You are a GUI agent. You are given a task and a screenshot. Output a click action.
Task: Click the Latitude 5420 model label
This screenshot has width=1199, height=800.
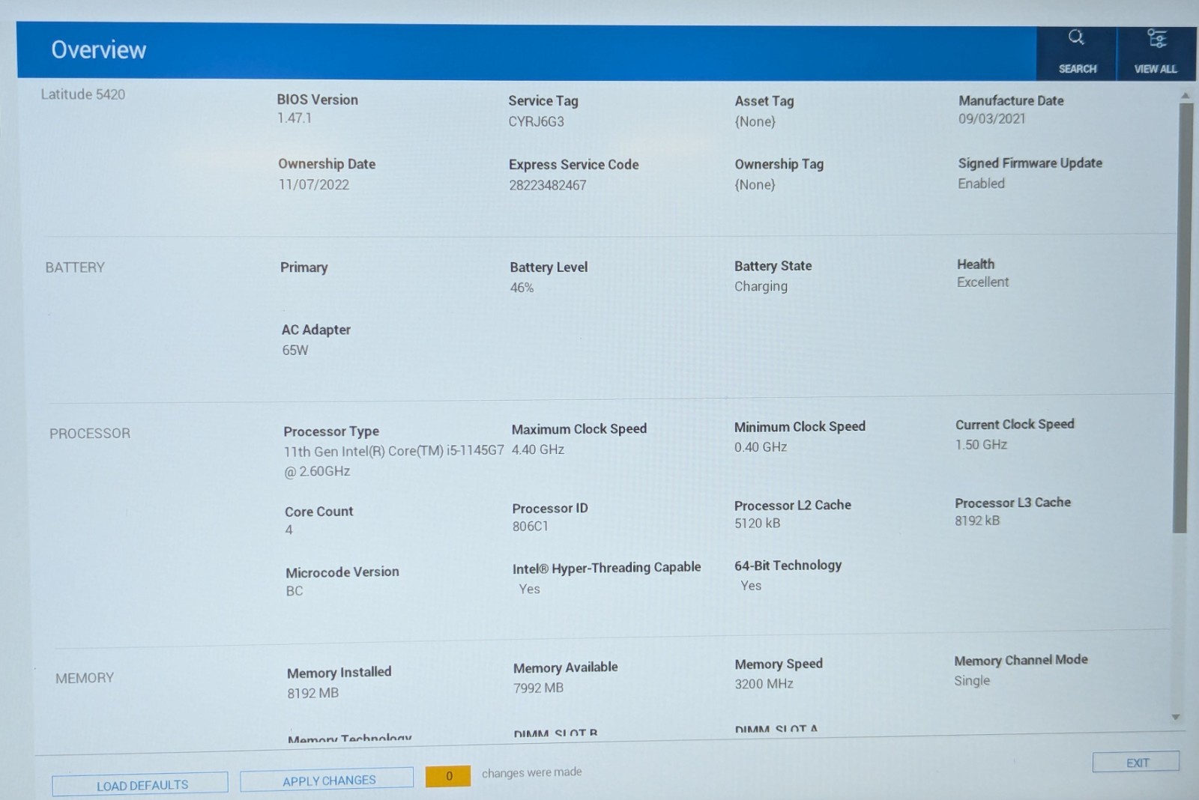(83, 94)
